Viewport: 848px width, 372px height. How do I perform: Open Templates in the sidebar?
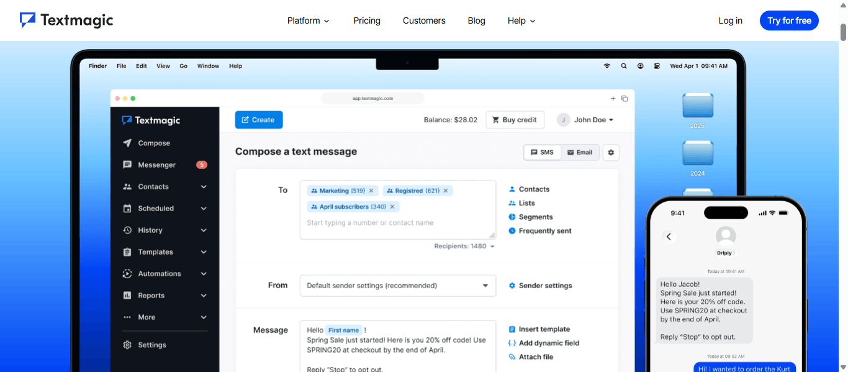click(x=155, y=252)
